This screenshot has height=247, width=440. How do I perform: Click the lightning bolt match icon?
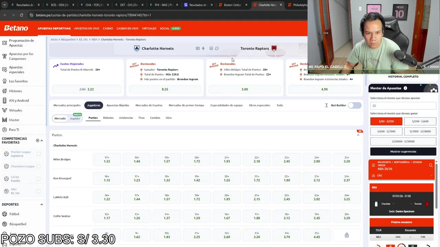click(203, 48)
